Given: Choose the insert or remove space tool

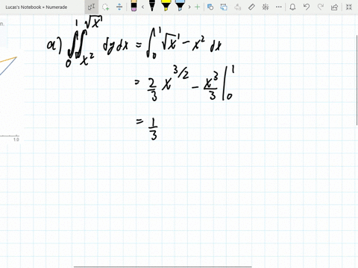Looking at the screenshot, I should 119,7.
